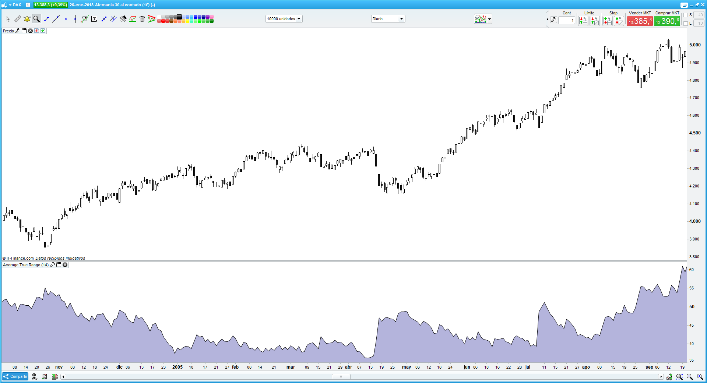Click second Stop order icon
Image resolution: width=707 pixels, height=383 pixels.
click(x=619, y=21)
